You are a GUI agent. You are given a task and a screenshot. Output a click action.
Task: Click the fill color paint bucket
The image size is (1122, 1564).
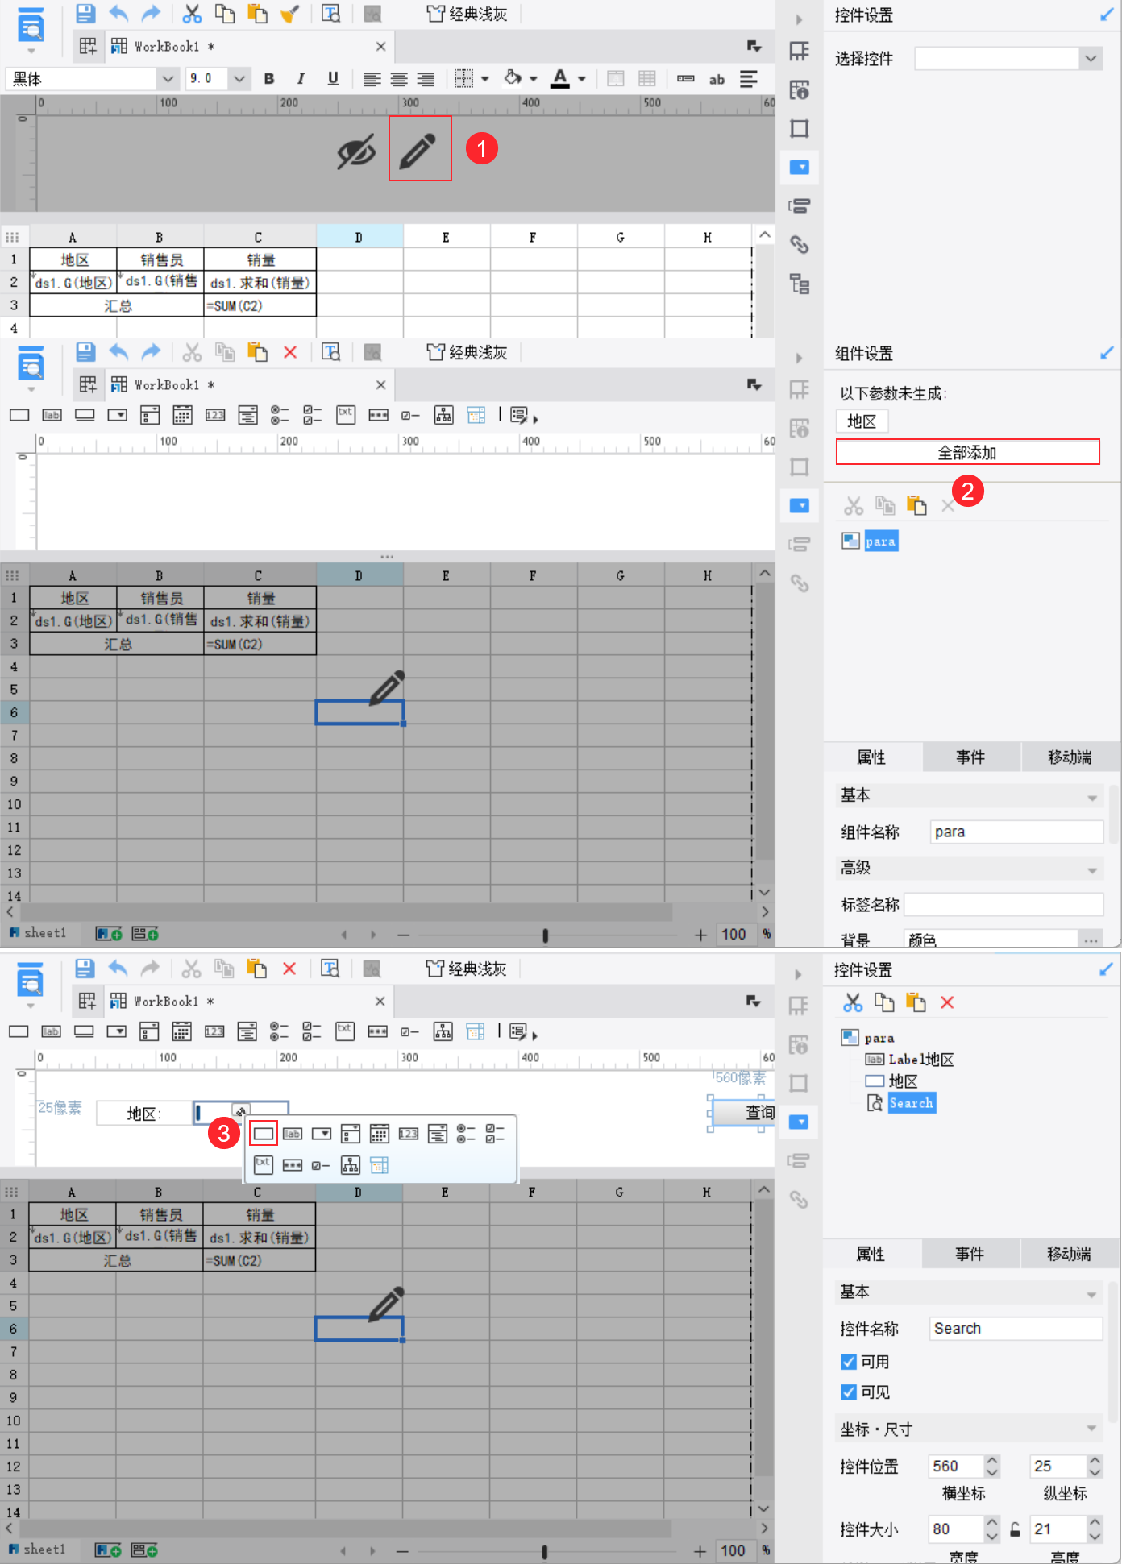click(x=513, y=78)
